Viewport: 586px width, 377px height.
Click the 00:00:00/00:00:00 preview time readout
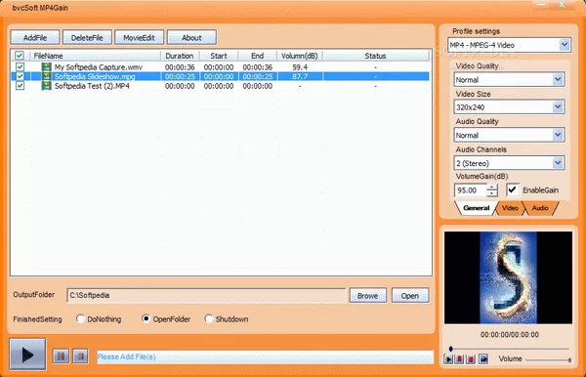pyautogui.click(x=510, y=334)
